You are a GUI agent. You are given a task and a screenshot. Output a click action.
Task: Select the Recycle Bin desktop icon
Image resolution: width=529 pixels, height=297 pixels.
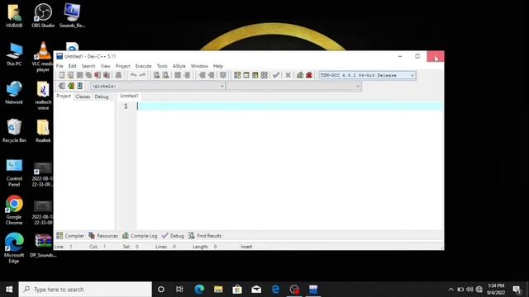[14, 130]
